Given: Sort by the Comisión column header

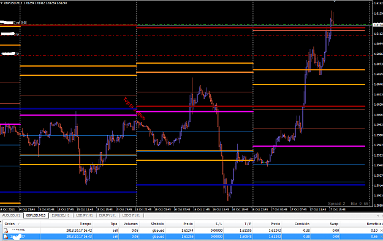Looking at the screenshot, I should point(302,224).
